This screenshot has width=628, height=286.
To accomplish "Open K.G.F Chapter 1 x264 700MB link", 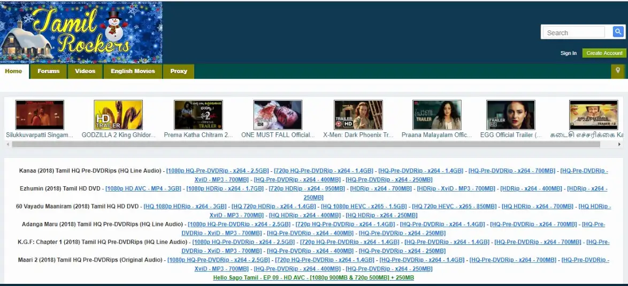I will (x=538, y=242).
